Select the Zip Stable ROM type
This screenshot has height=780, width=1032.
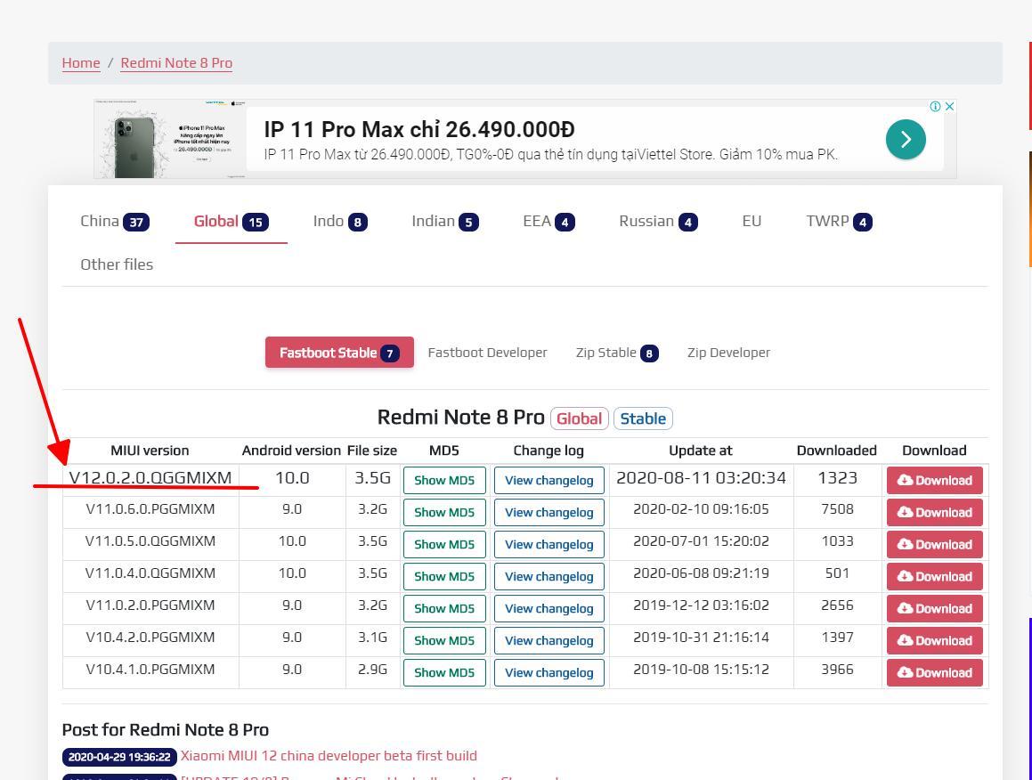coord(617,353)
